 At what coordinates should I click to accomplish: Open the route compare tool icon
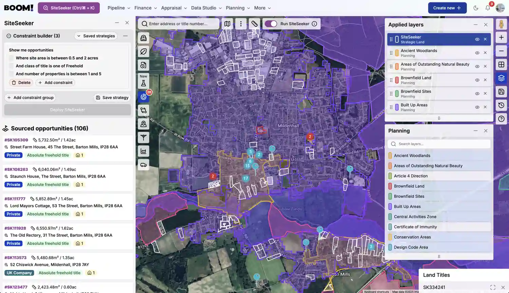pos(144,110)
